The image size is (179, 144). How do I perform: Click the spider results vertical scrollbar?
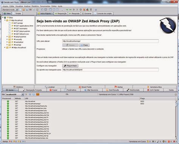[176, 120]
